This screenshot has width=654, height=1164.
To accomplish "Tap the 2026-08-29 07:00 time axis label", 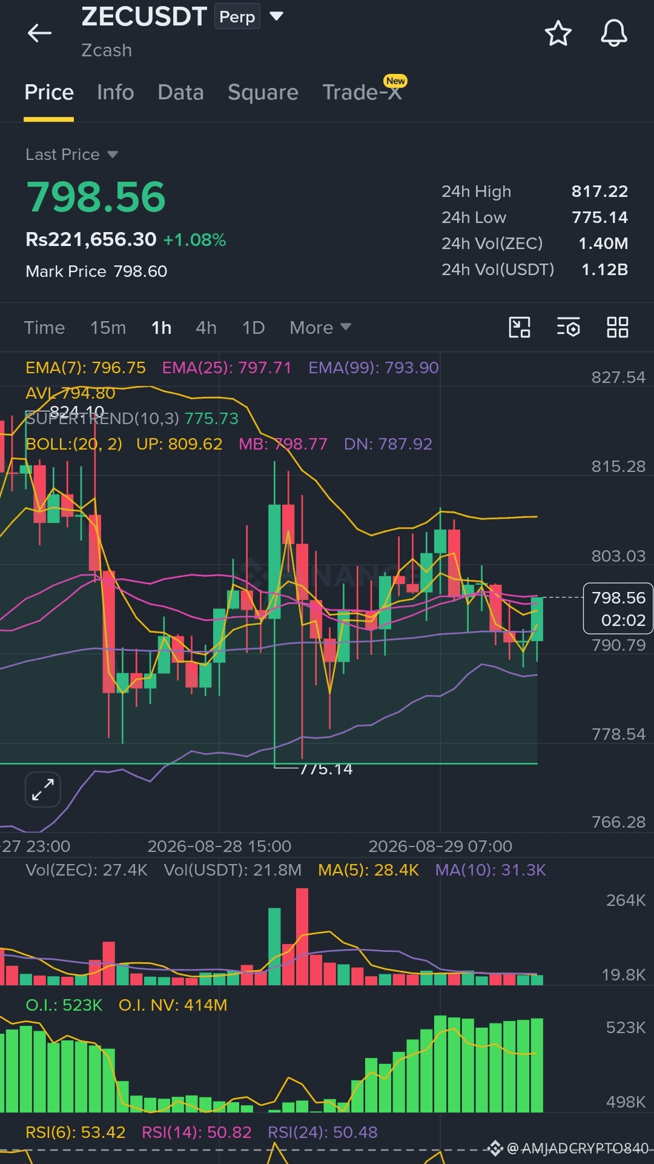I will [x=440, y=846].
